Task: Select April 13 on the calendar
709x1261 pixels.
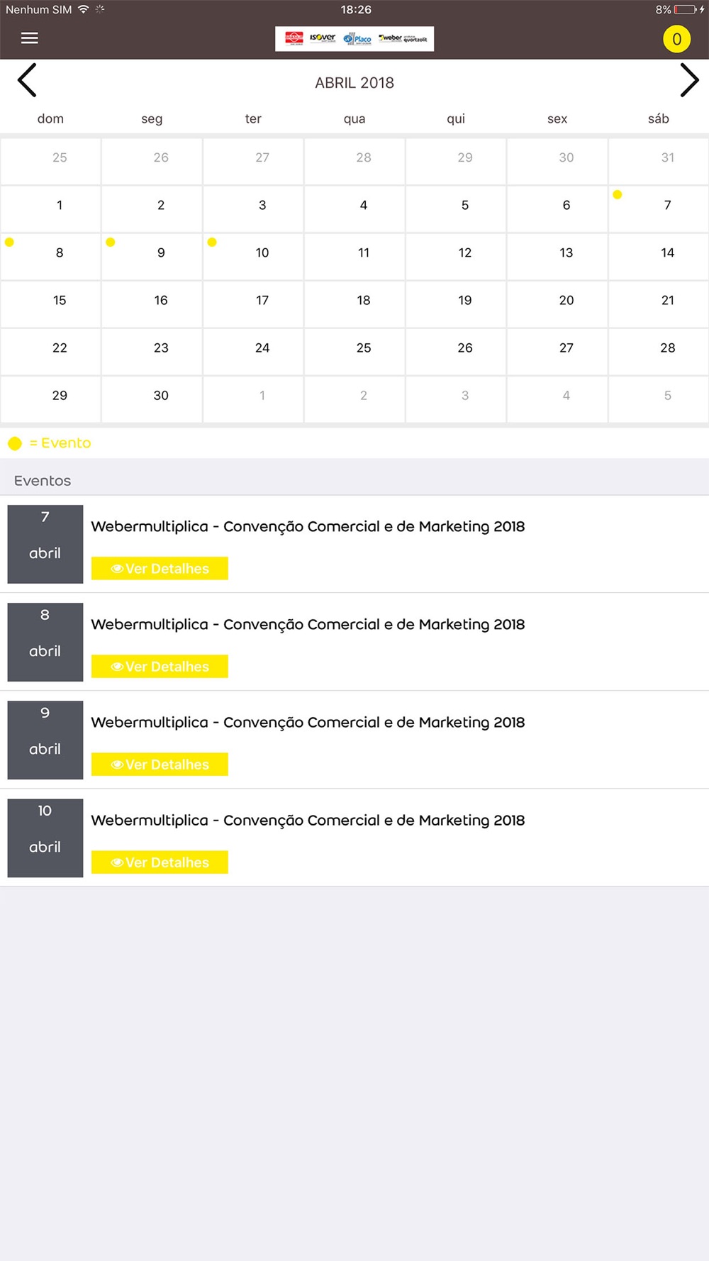Action: (x=557, y=256)
